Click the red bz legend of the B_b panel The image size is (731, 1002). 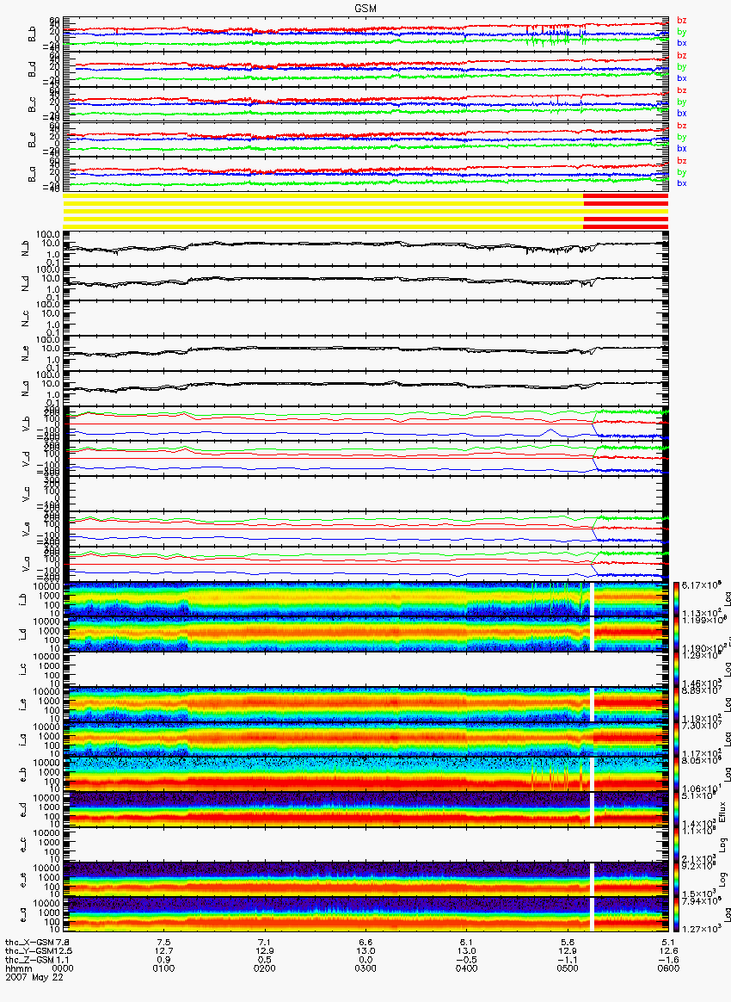(x=682, y=21)
